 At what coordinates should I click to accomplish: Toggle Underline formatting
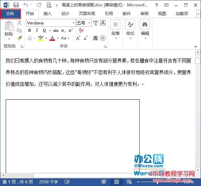[44, 30]
